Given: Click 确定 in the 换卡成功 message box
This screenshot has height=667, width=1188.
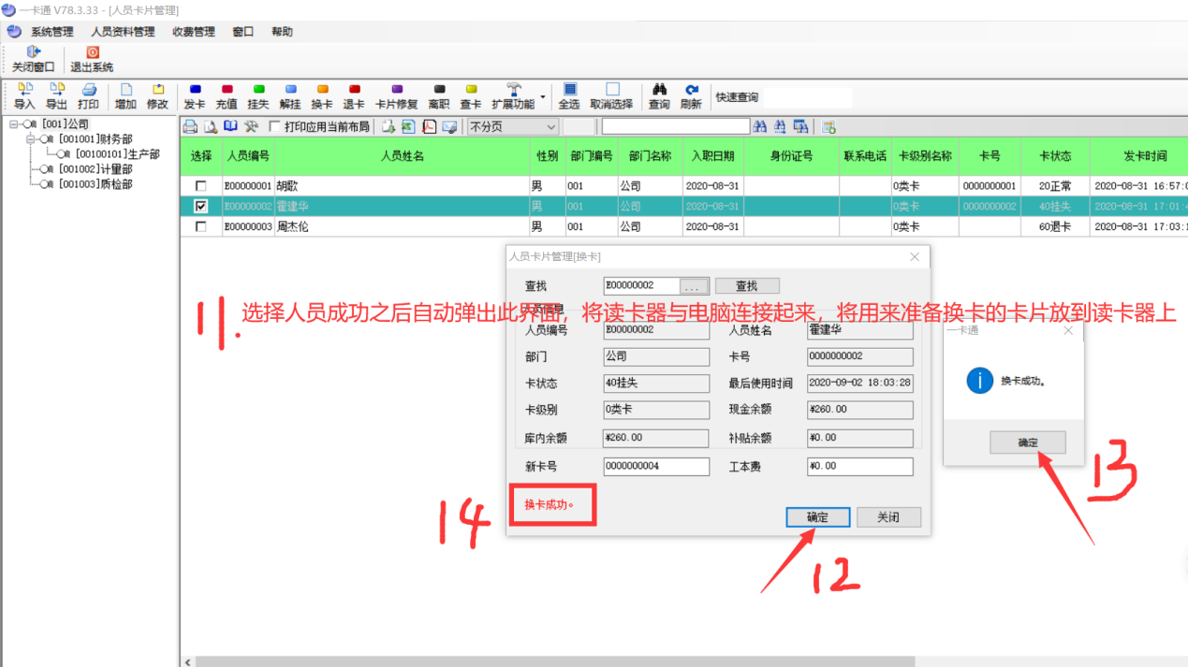Looking at the screenshot, I should coord(1027,442).
